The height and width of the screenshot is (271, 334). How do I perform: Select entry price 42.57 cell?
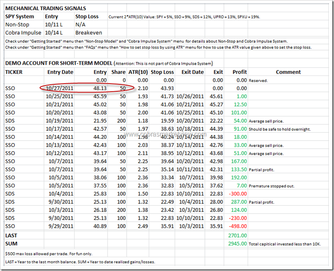coord(100,129)
